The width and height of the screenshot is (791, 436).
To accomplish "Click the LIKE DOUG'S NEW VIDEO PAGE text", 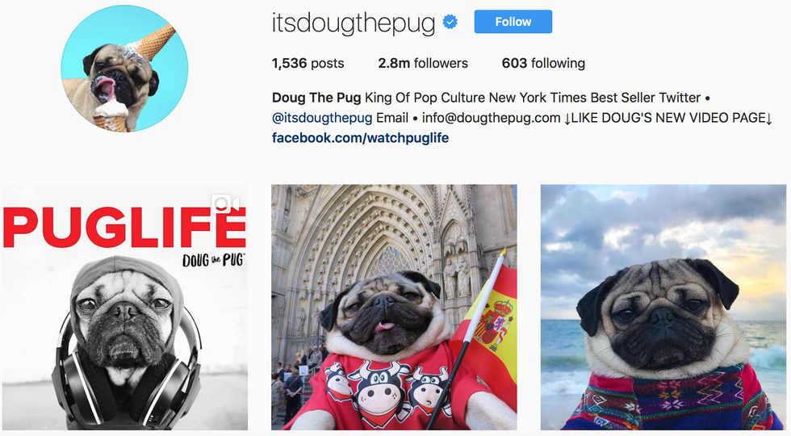I will (668, 118).
